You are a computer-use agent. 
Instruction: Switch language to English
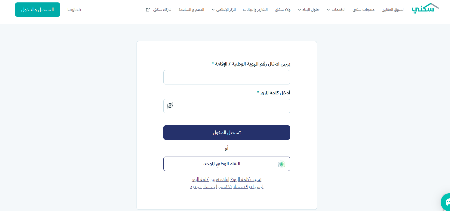tap(74, 10)
